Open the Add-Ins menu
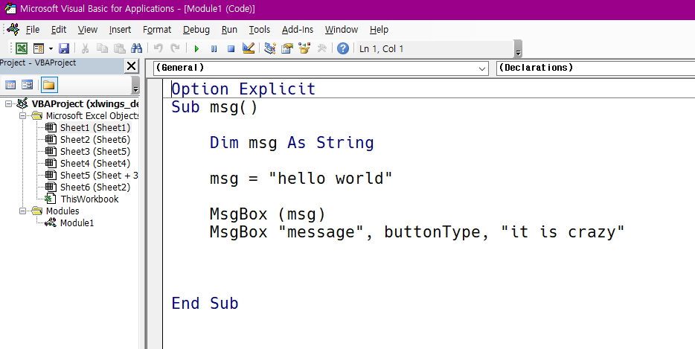695x349 pixels. pyautogui.click(x=298, y=30)
